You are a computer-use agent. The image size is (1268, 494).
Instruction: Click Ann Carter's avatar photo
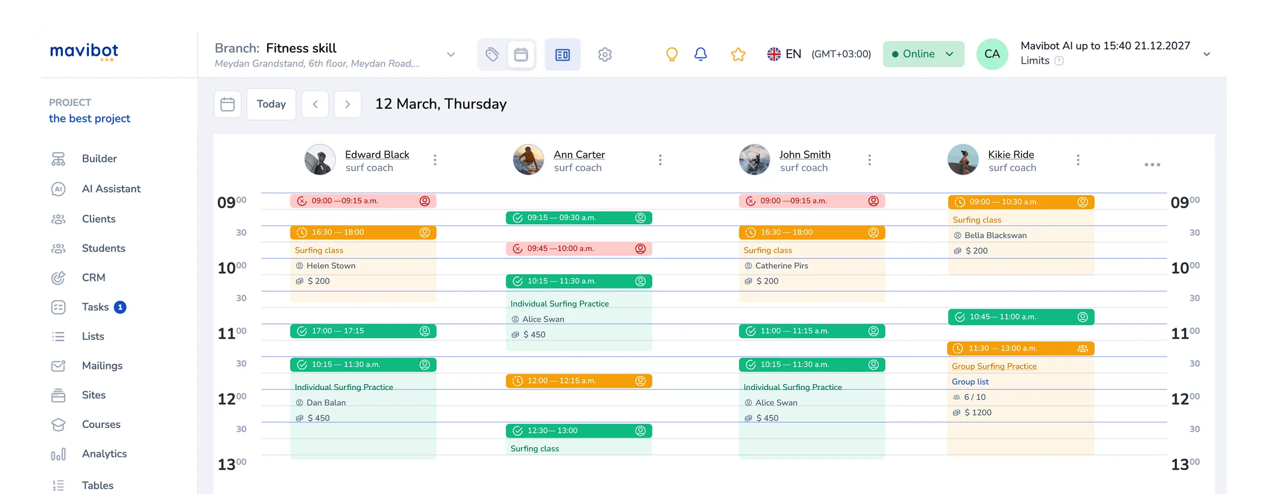(528, 160)
